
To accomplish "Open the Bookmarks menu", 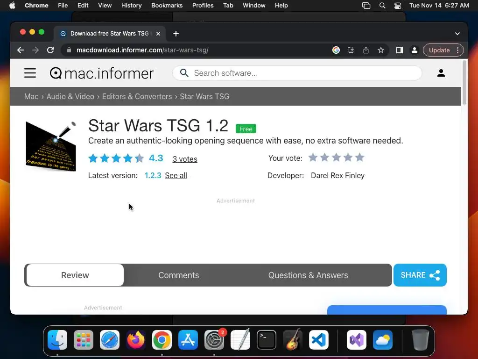I will point(167,6).
